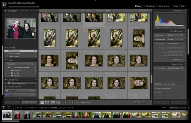The width and height of the screenshot is (191, 123).
Task: Collapse the Histogram panel
Action: point(185,11)
